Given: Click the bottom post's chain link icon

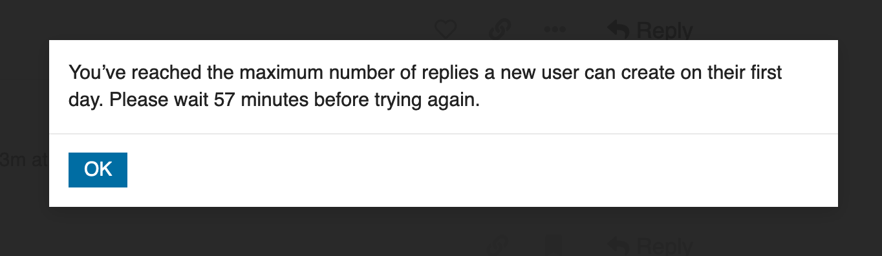Looking at the screenshot, I should (500, 246).
